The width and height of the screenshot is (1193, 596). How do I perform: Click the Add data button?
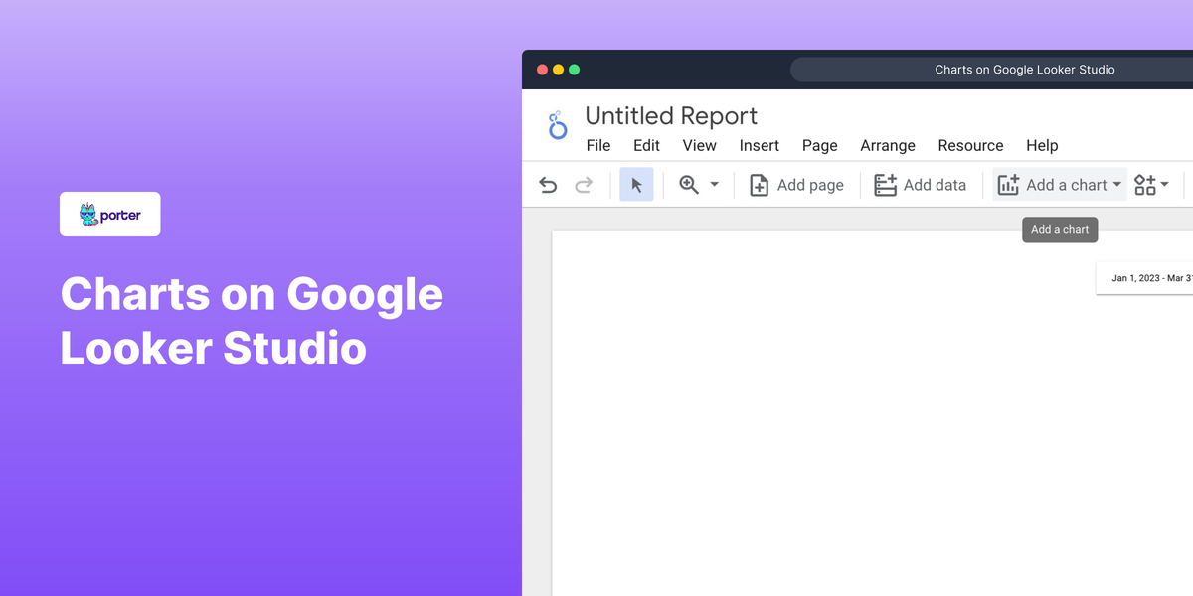pyautogui.click(x=935, y=185)
